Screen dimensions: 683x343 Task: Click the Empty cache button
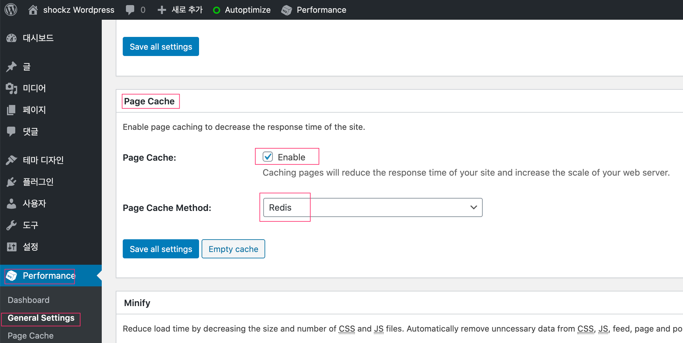pos(233,249)
